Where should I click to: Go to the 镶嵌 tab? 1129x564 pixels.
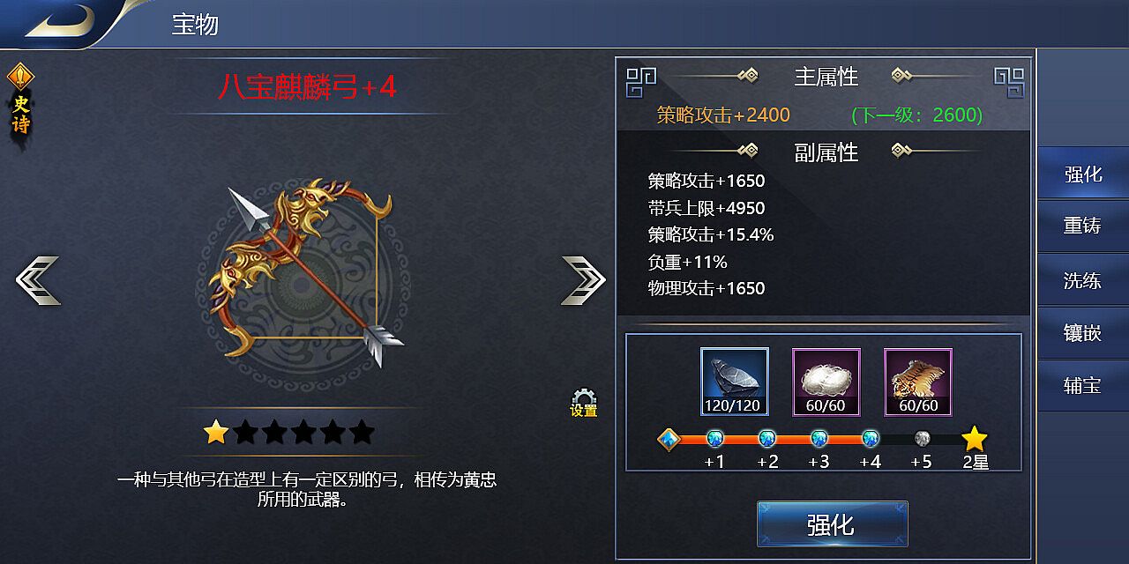pyautogui.click(x=1083, y=333)
